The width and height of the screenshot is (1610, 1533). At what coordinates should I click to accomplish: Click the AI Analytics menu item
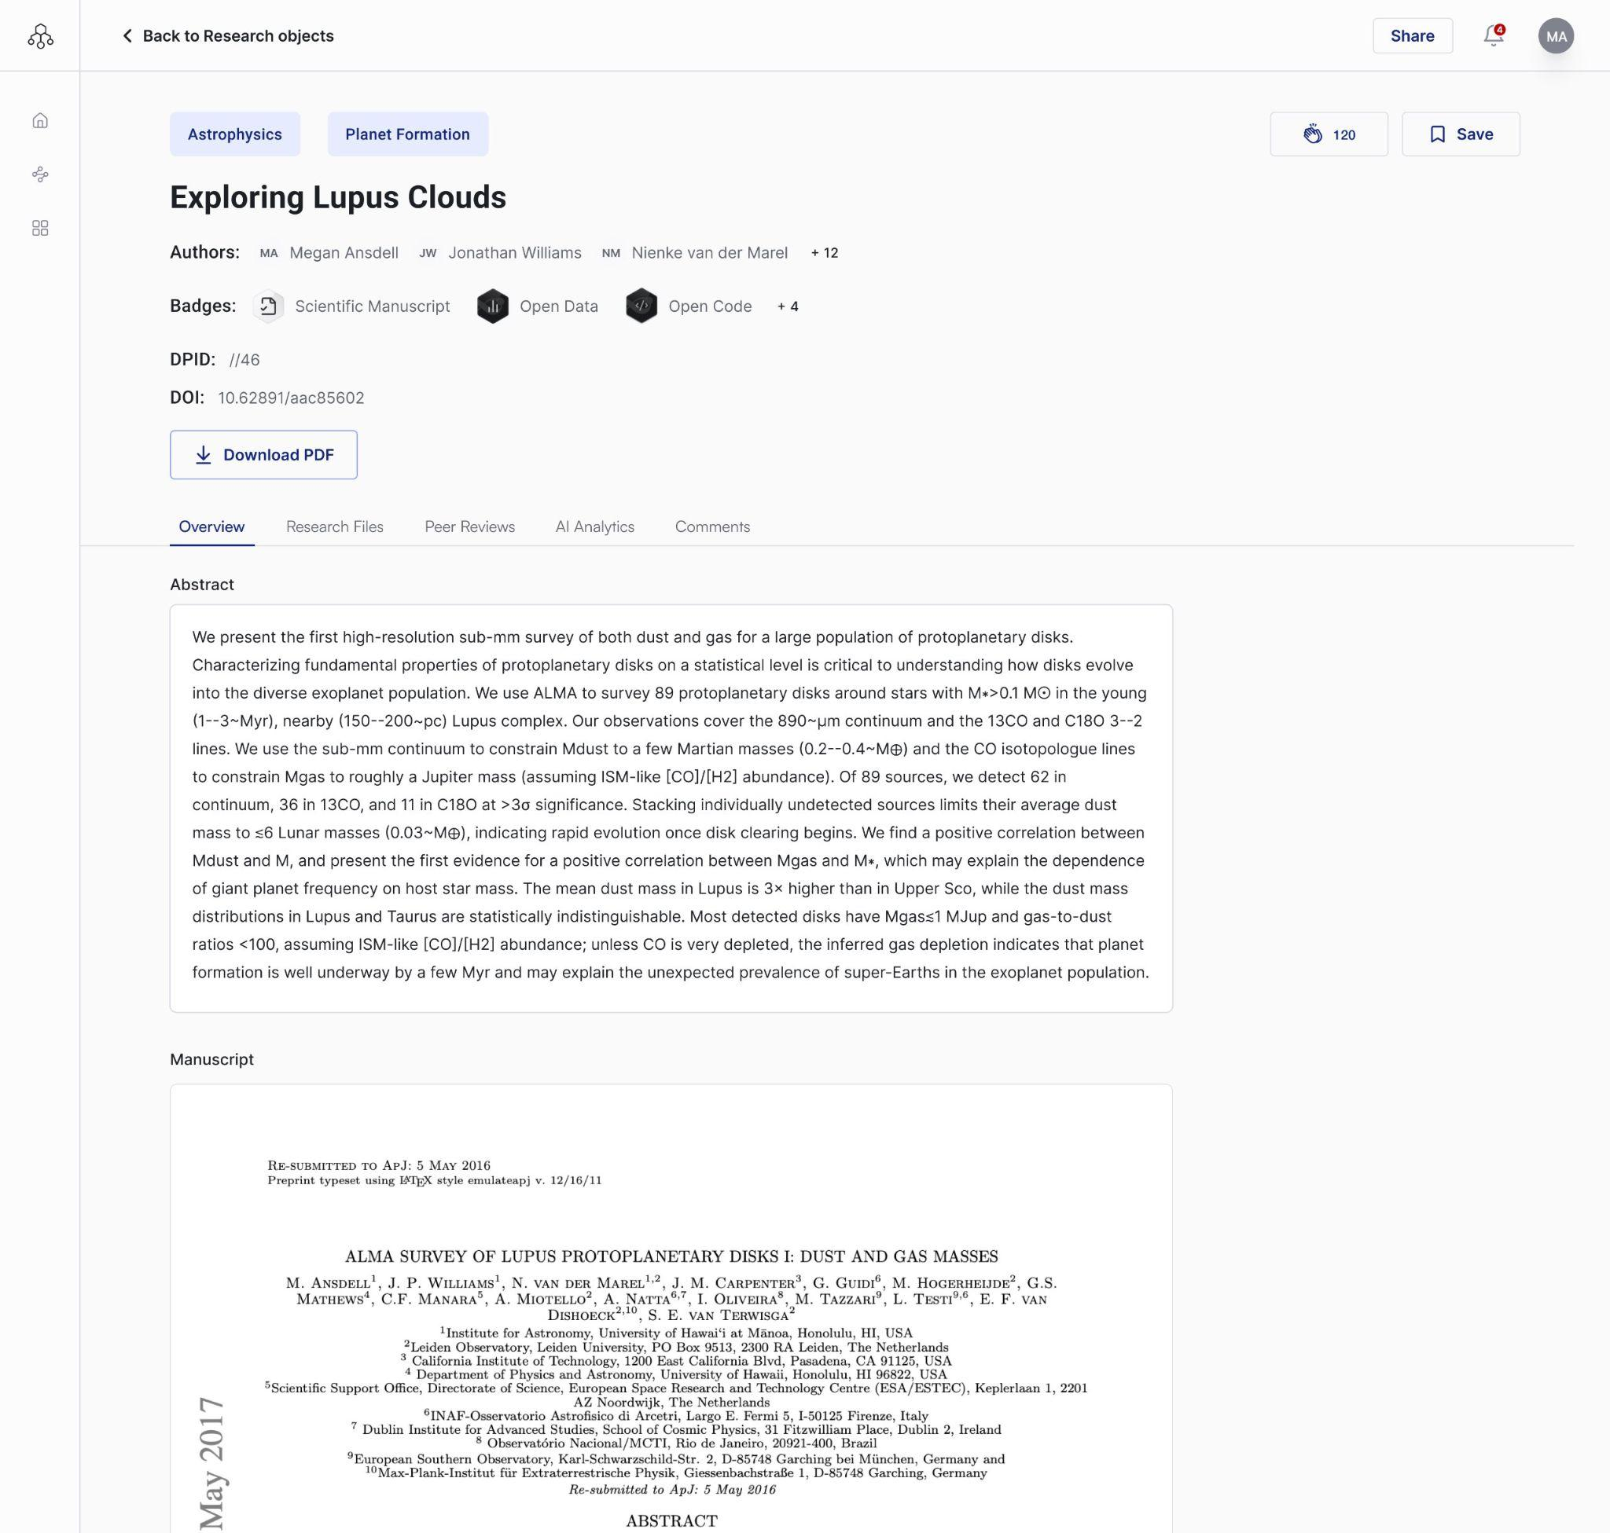click(x=595, y=526)
